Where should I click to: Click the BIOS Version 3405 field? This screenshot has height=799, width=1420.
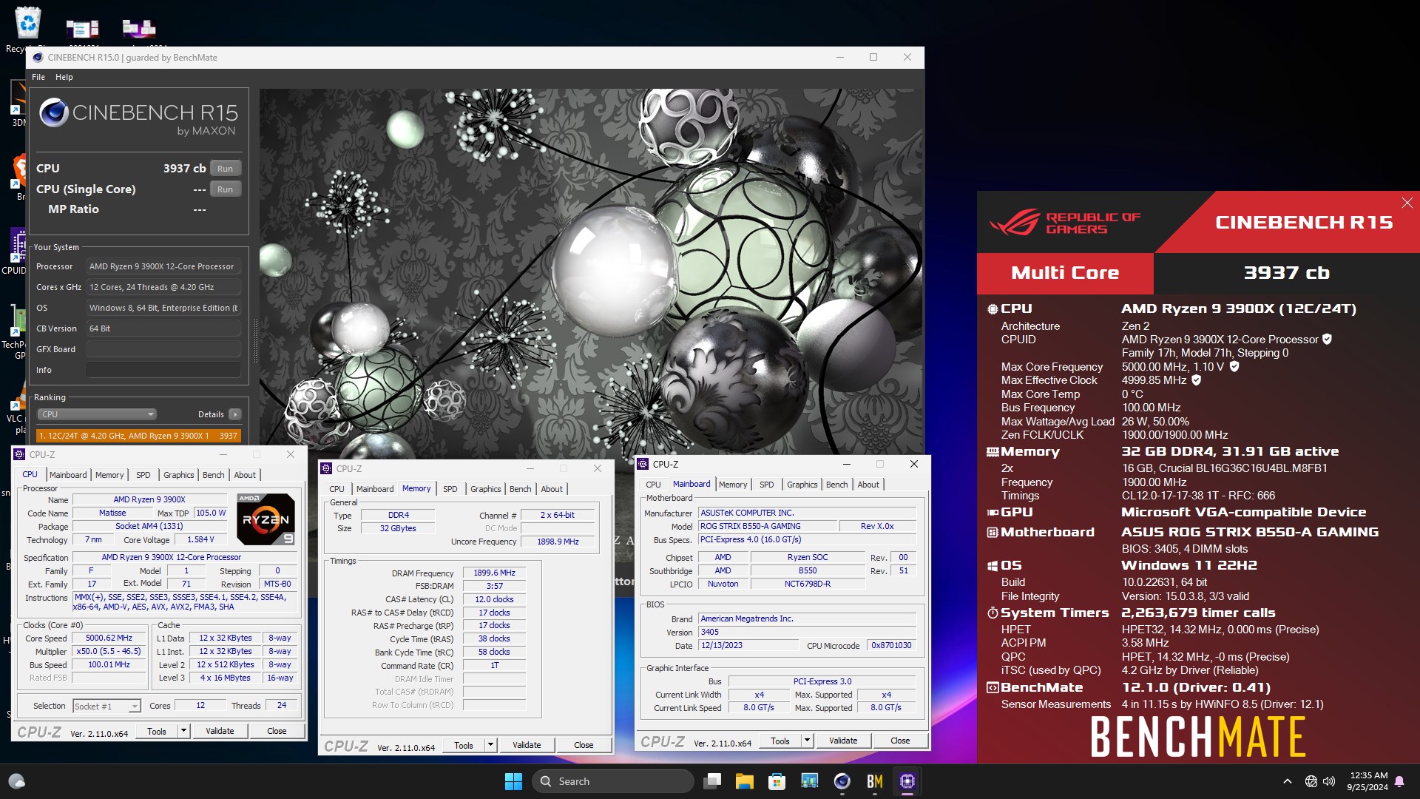(x=807, y=632)
